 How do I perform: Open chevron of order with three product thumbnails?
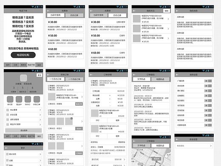pos(82,121)
